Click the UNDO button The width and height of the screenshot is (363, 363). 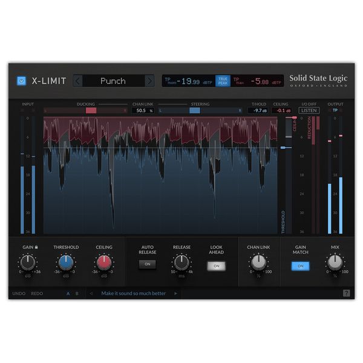pyautogui.click(x=19, y=293)
